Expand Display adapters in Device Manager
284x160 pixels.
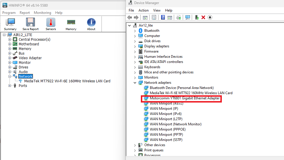[x=135, y=46]
